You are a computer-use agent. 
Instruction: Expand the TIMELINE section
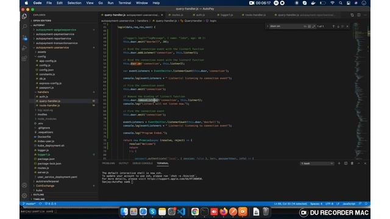pos(39,199)
